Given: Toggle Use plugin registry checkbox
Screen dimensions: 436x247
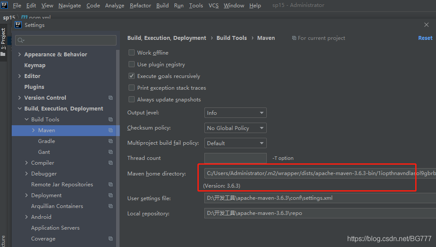Looking at the screenshot, I should pos(132,64).
